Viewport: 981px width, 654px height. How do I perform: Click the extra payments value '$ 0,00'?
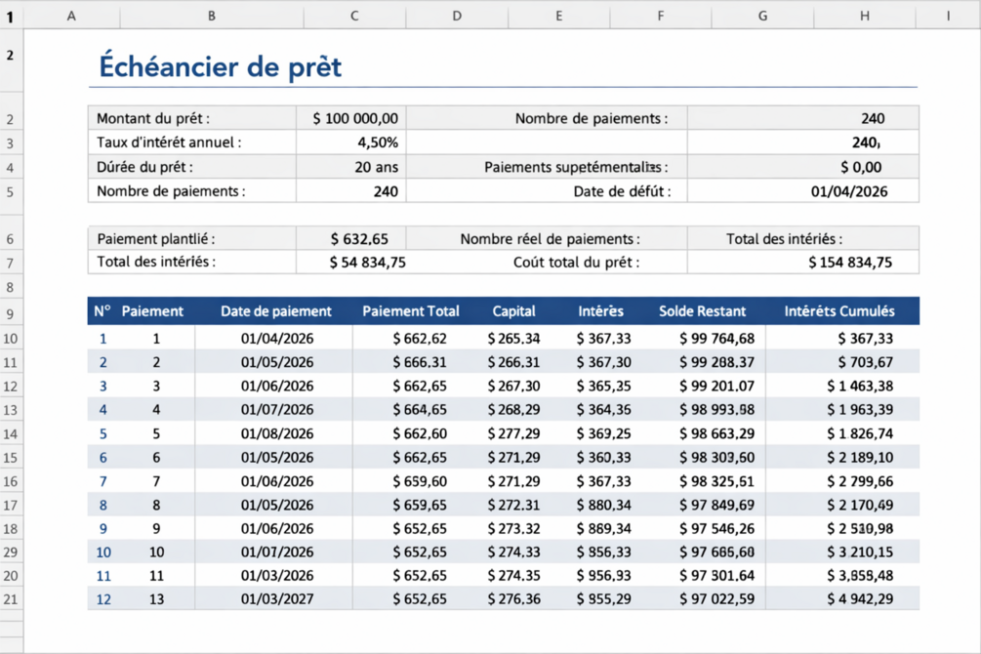(861, 167)
